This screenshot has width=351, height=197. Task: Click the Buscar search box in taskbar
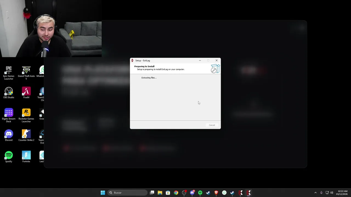click(128, 193)
